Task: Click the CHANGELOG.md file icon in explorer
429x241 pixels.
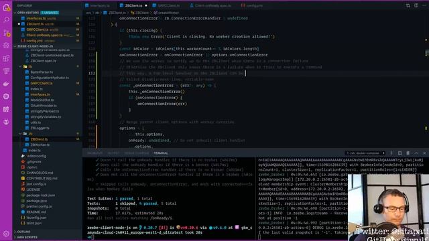Action: click(23, 173)
